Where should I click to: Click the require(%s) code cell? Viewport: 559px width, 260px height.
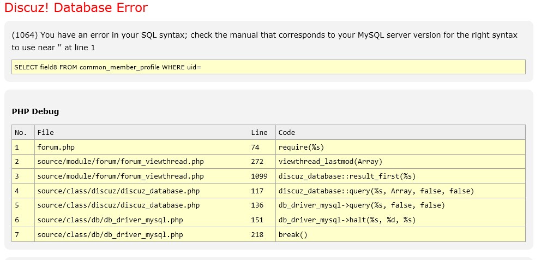pos(301,147)
